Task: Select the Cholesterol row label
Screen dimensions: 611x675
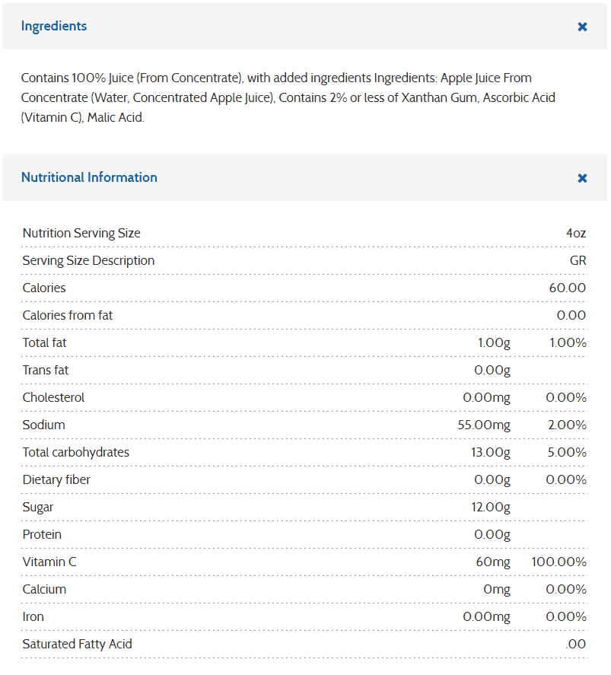Action: (x=53, y=397)
